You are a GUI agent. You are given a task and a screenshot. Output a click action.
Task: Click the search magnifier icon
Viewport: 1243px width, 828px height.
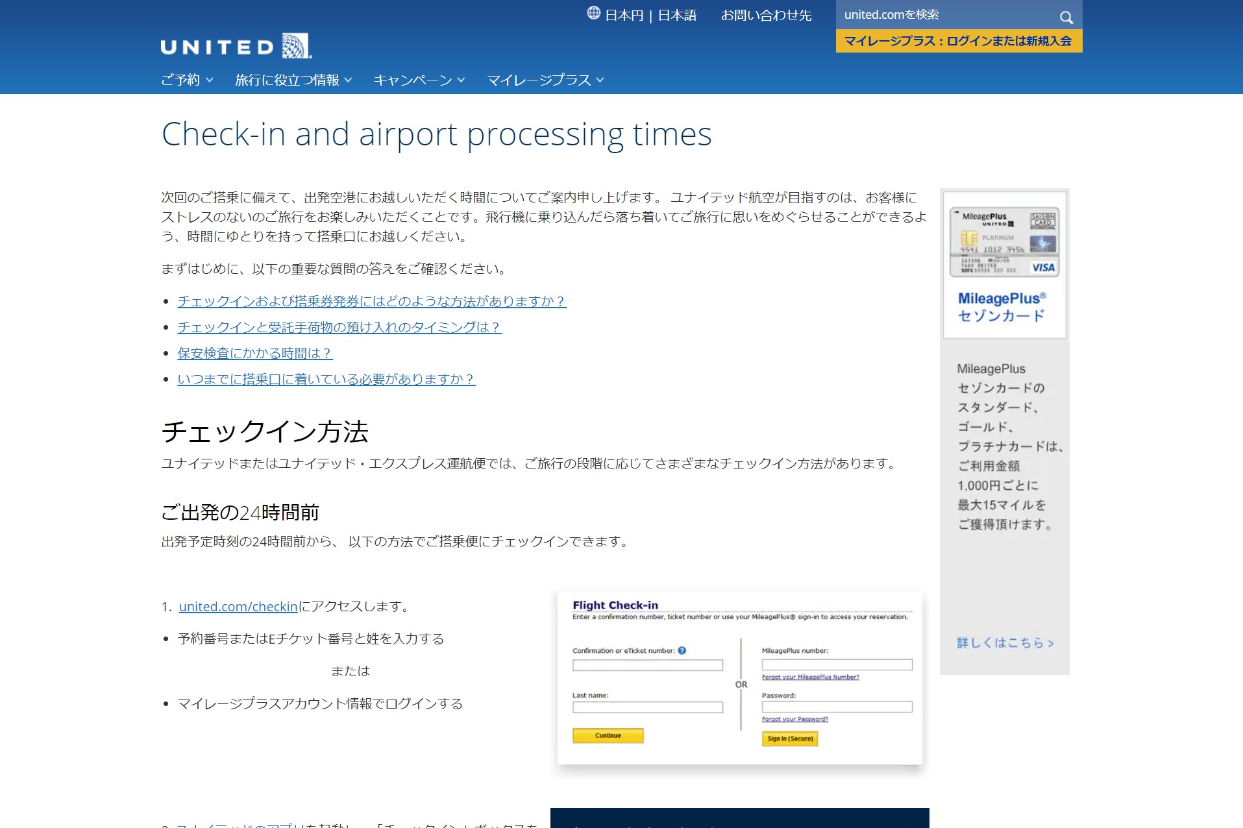(1066, 17)
